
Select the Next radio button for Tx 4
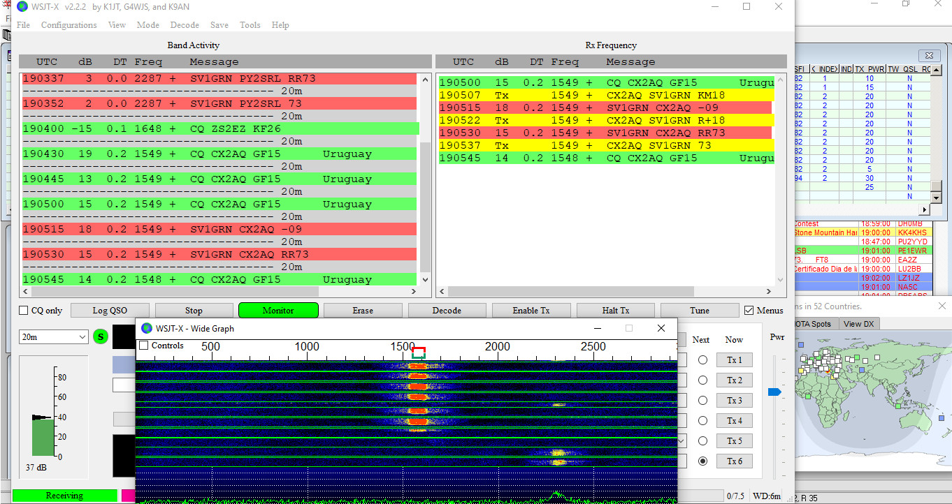(702, 421)
